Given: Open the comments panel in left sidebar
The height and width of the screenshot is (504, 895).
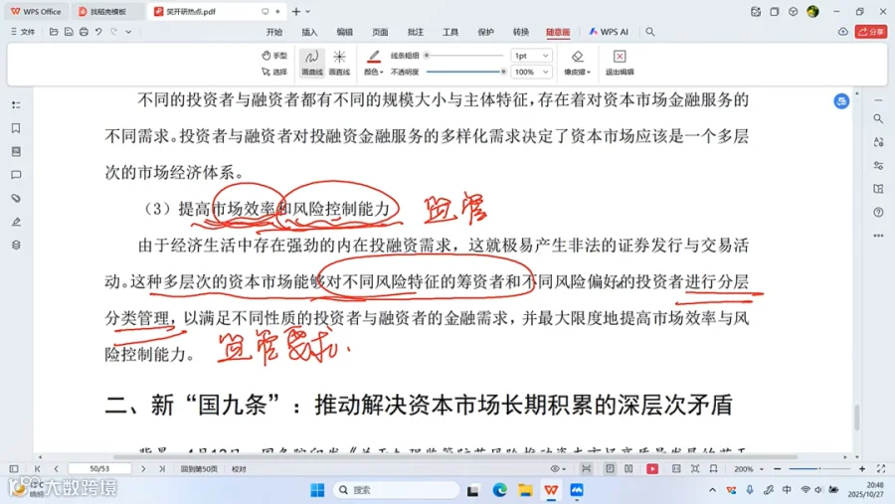Looking at the screenshot, I should [16, 175].
